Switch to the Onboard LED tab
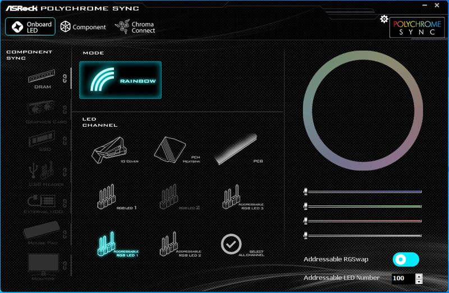This screenshot has width=449, height=293. (x=30, y=26)
